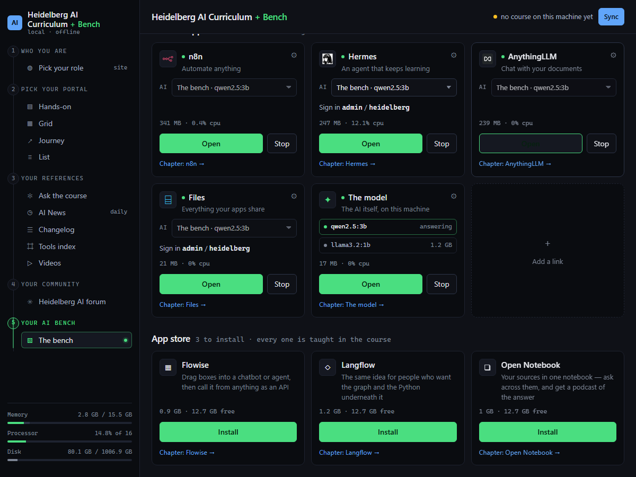The height and width of the screenshot is (477, 636).
Task: Click the Heidelberg AI forum icon
Action: tap(30, 302)
